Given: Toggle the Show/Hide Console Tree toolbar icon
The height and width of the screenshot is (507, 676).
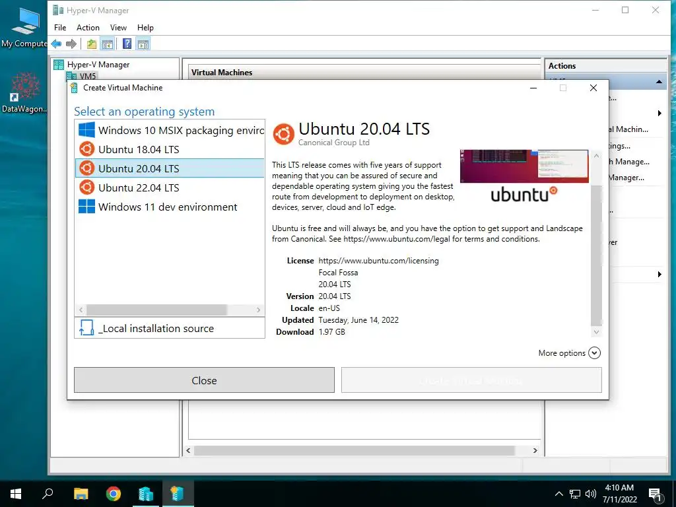Looking at the screenshot, I should [x=108, y=44].
